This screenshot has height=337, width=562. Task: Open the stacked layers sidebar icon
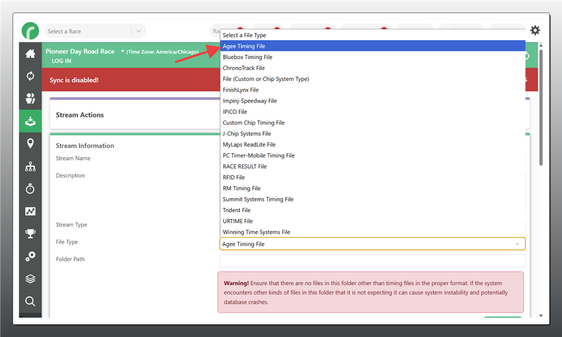[x=31, y=279]
